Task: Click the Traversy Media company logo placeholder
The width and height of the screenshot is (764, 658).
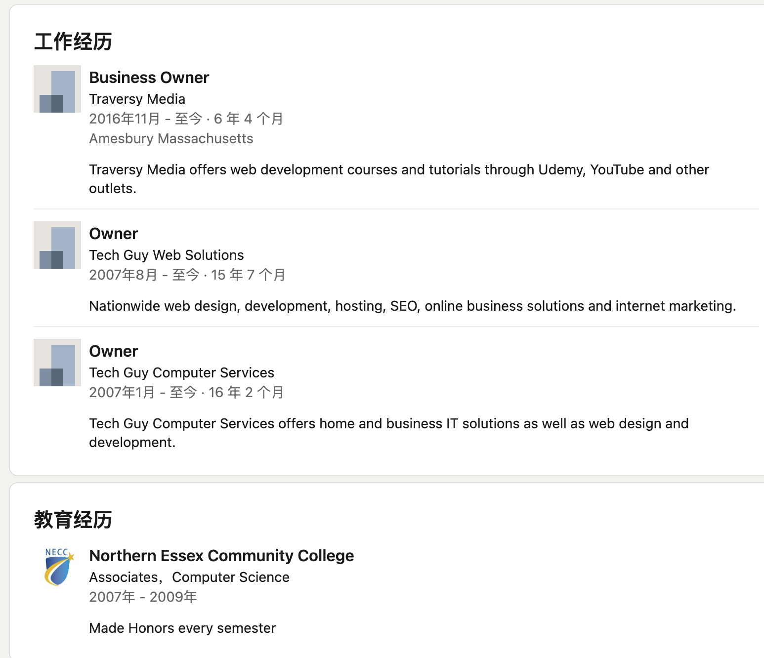Action: 57,89
